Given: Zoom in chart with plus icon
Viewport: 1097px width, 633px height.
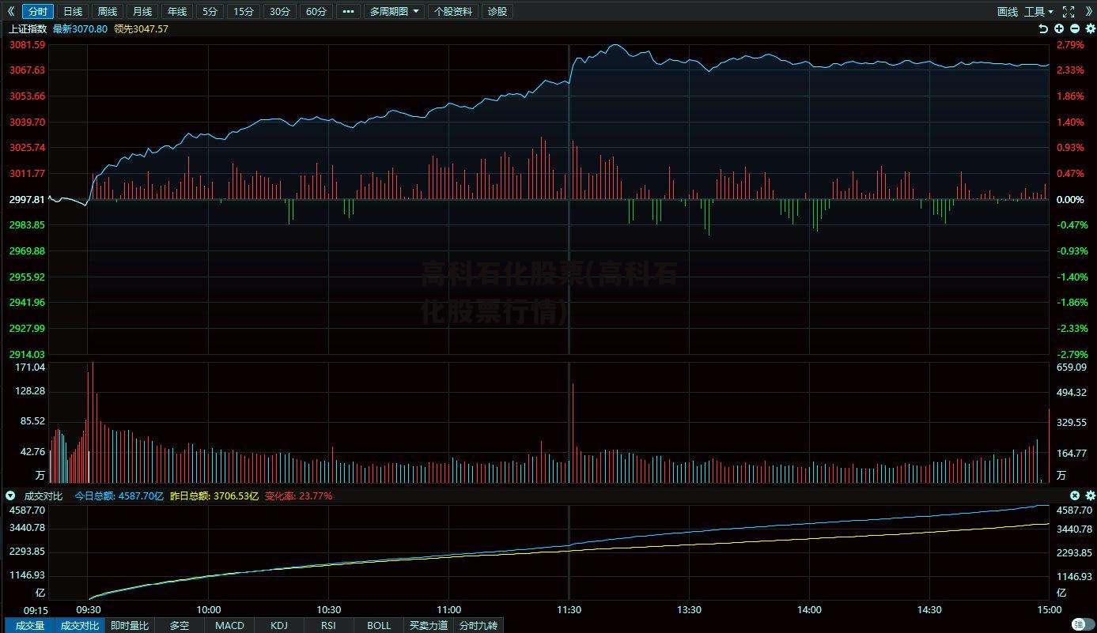Looking at the screenshot, I should (1058, 28).
